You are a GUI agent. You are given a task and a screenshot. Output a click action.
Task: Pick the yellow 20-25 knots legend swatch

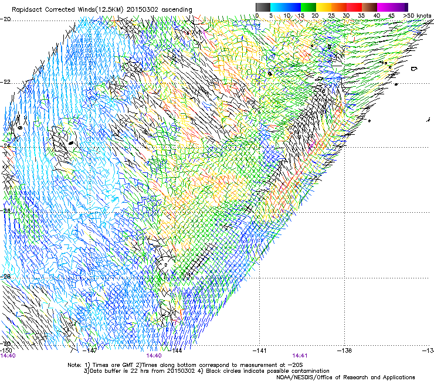[x=324, y=7]
